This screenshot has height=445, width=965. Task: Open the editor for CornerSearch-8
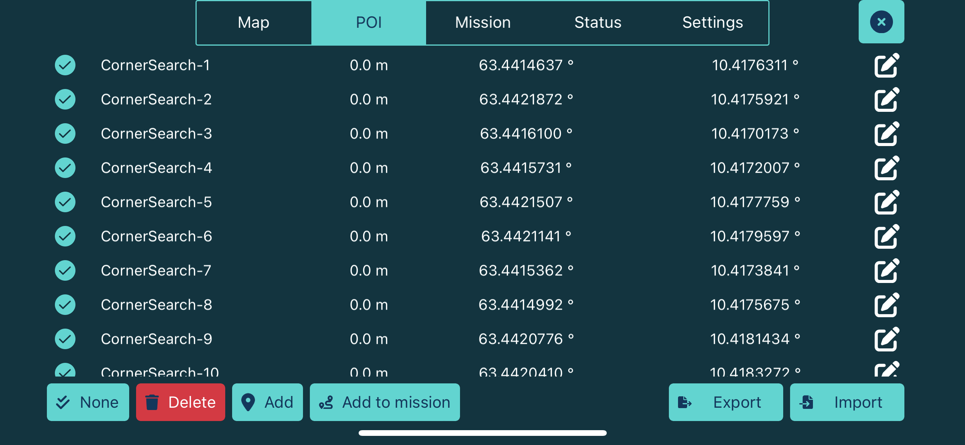(886, 305)
